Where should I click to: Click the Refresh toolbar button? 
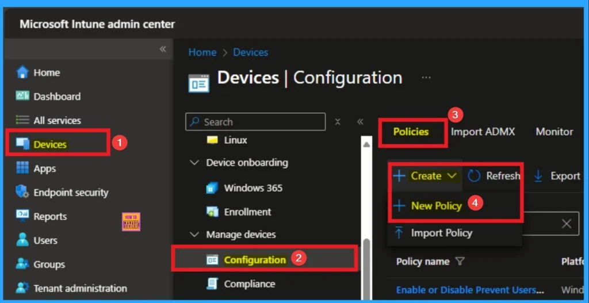pos(494,176)
